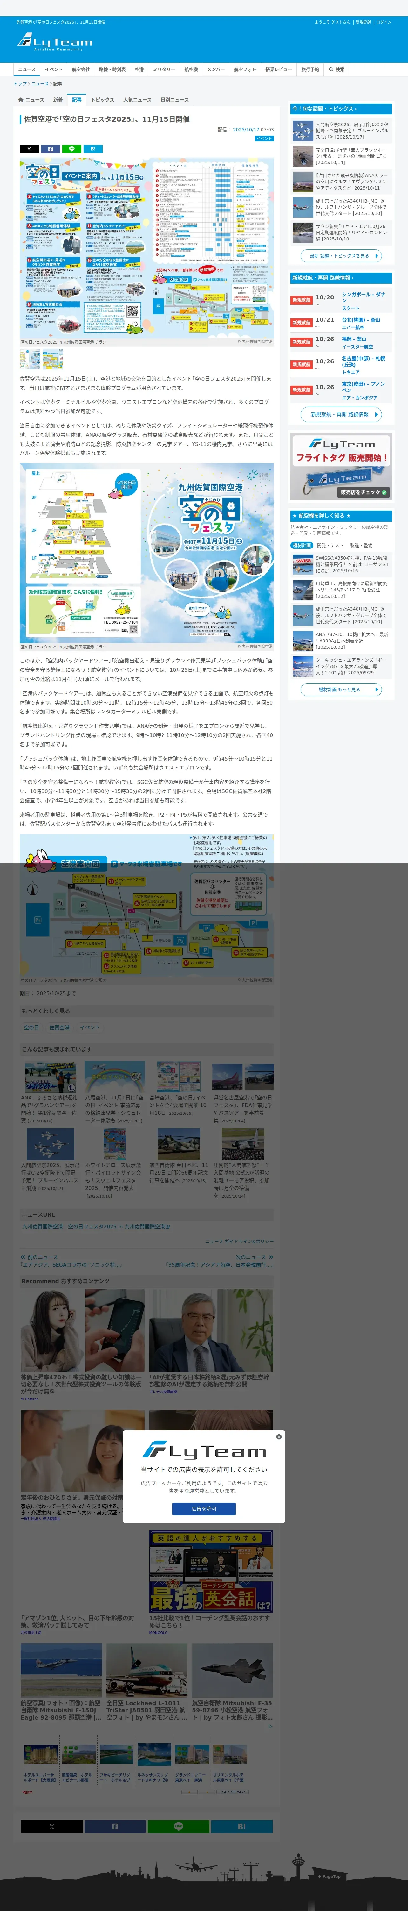The width and height of the screenshot is (408, 1911).
Task: Open the シンガポール - ダナン route link
Action: (x=363, y=297)
